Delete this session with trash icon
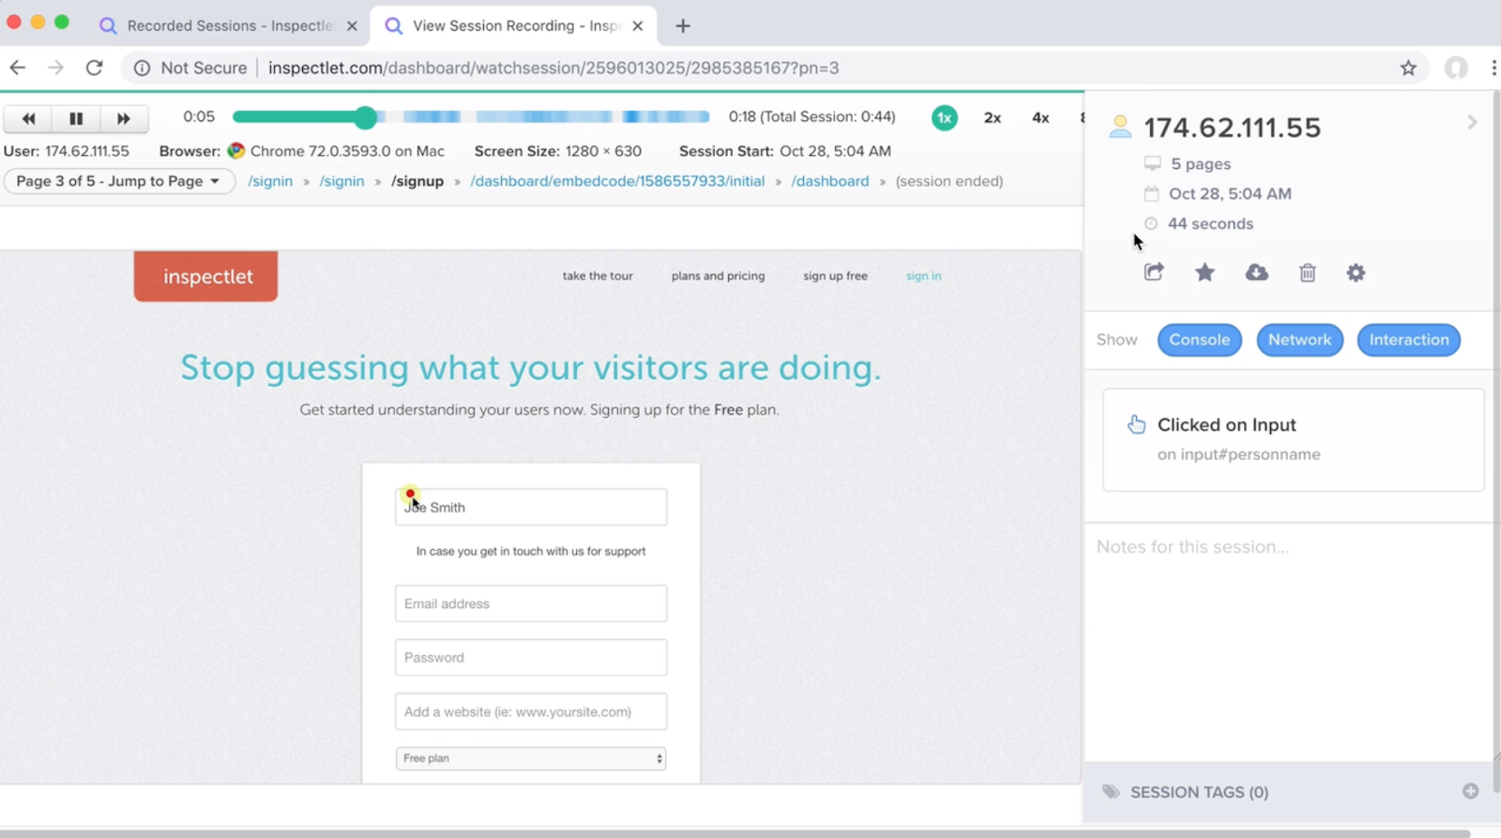Screen dimensions: 1501x838 click(1308, 272)
